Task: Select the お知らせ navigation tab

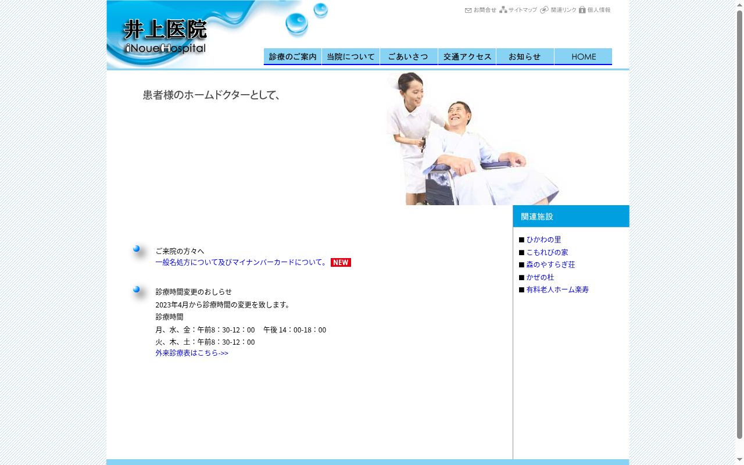Action: click(x=525, y=56)
